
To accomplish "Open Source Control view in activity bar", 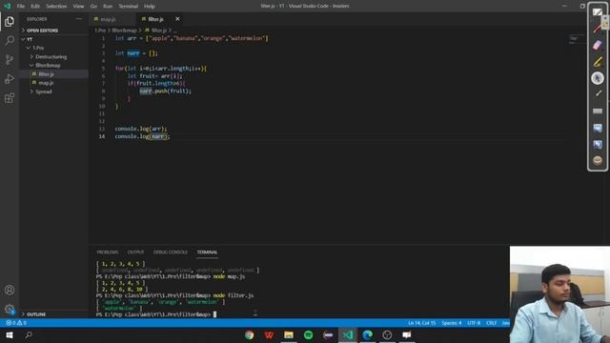I will tap(10, 59).
